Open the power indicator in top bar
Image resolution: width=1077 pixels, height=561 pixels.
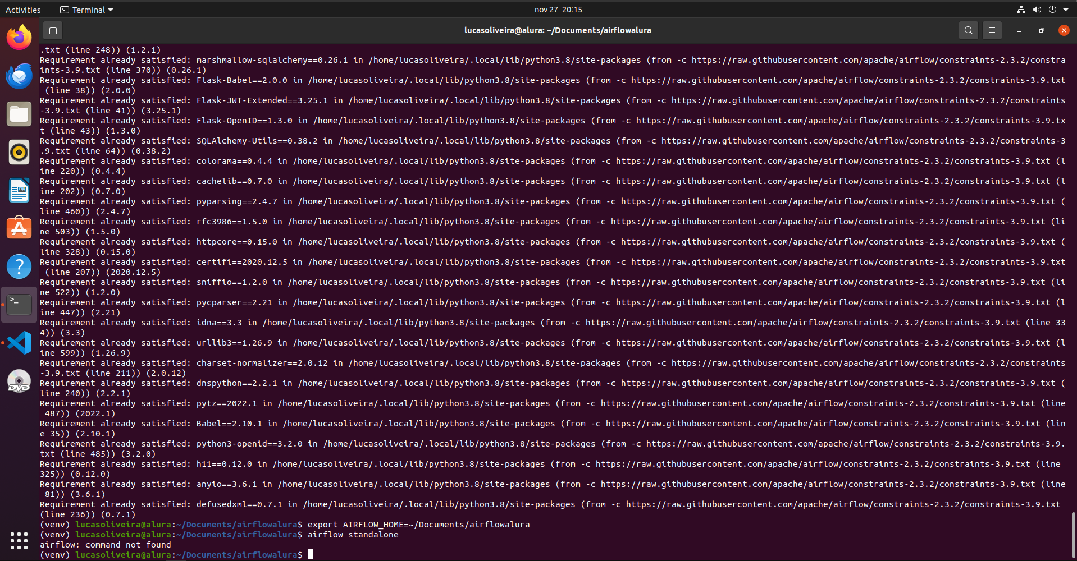1052,10
